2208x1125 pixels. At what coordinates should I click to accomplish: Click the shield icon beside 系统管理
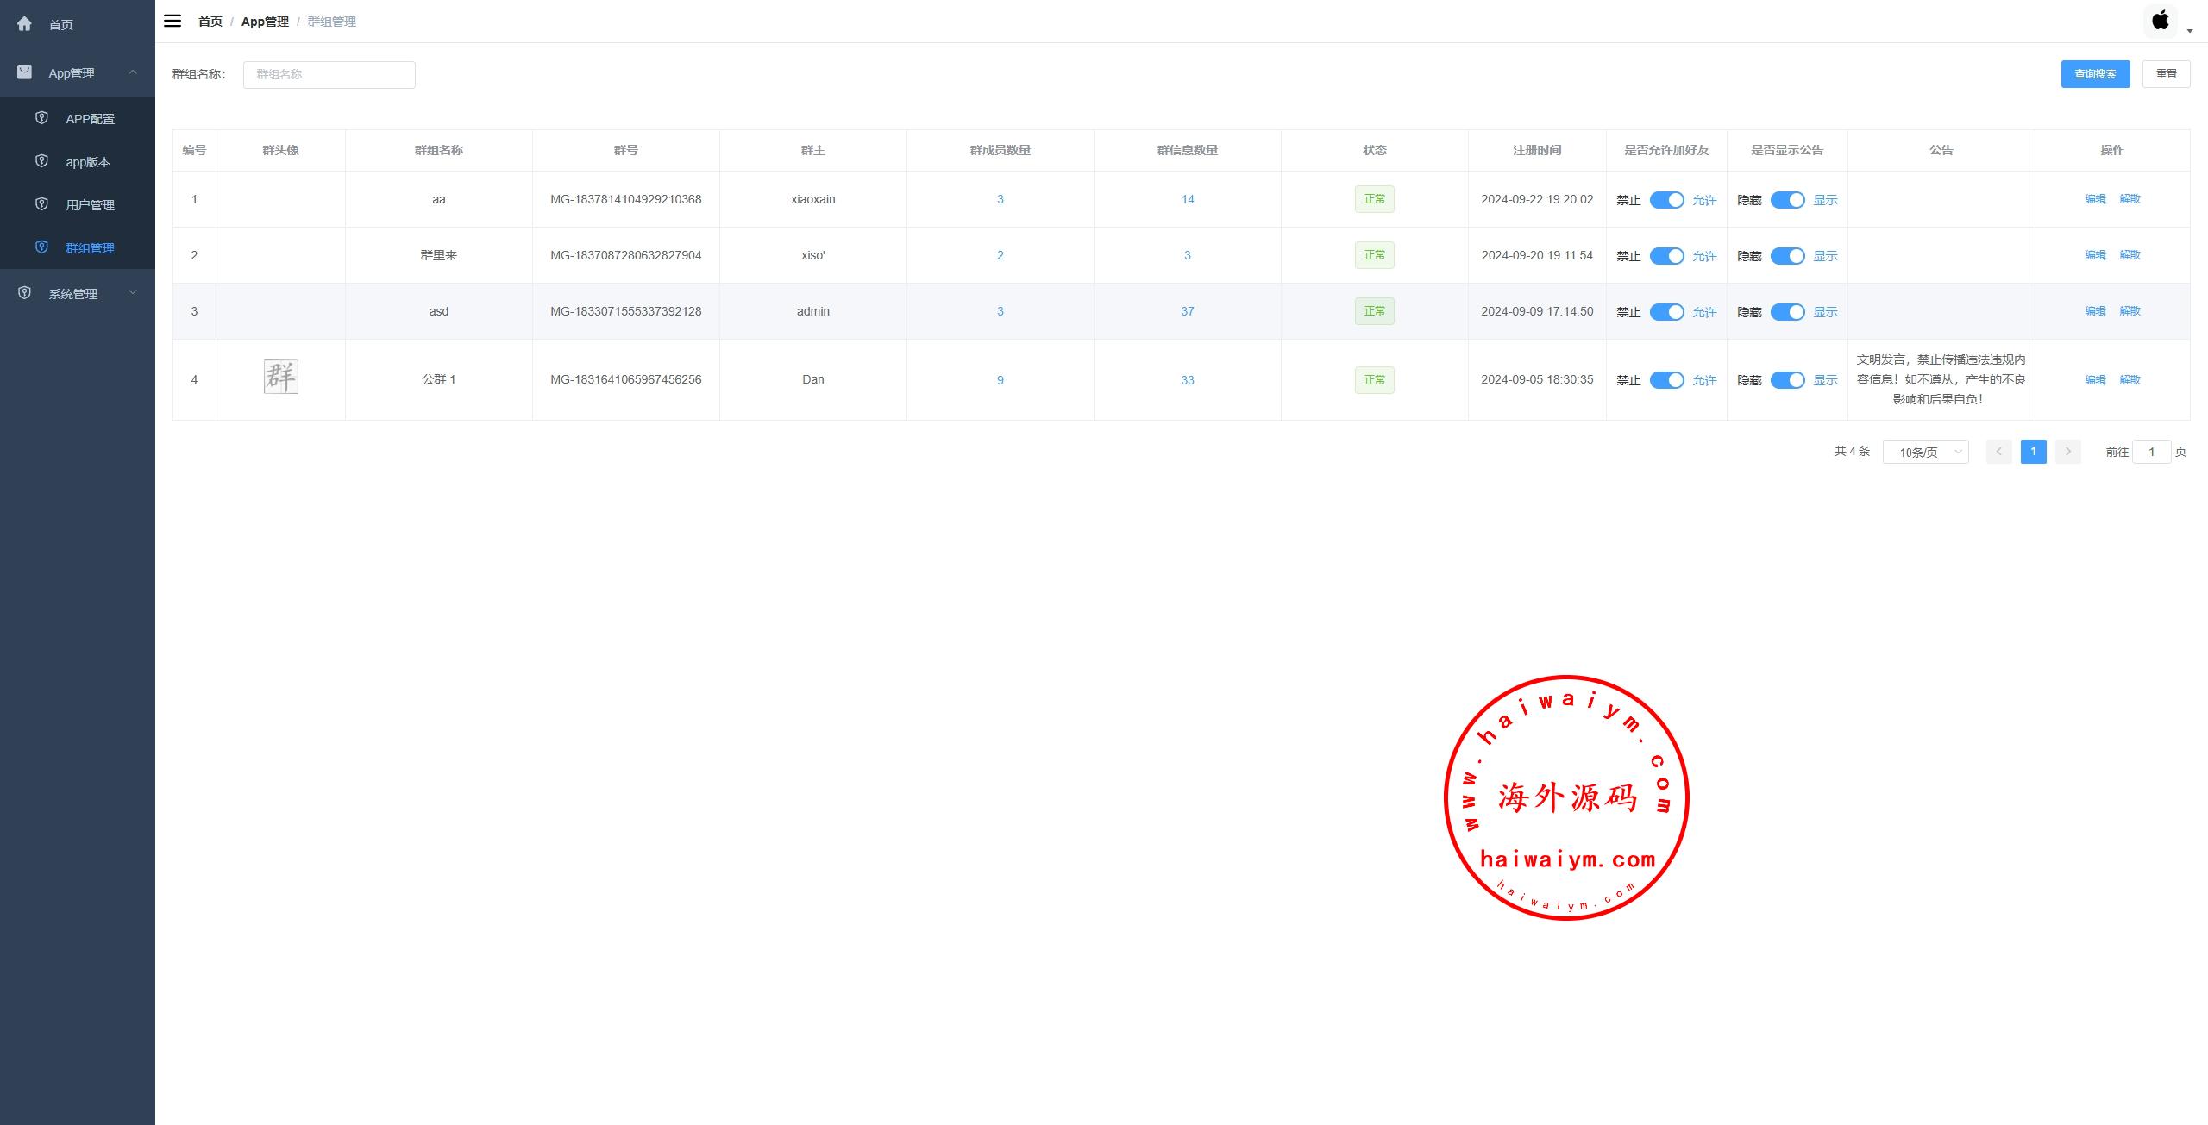coord(24,293)
